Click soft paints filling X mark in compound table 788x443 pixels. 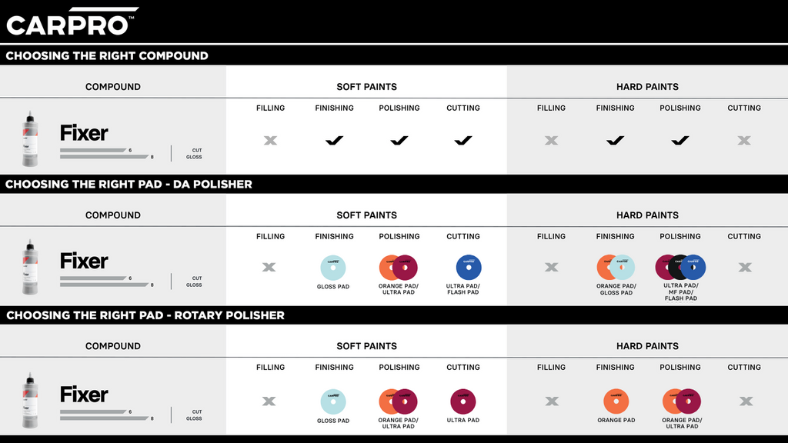point(270,141)
